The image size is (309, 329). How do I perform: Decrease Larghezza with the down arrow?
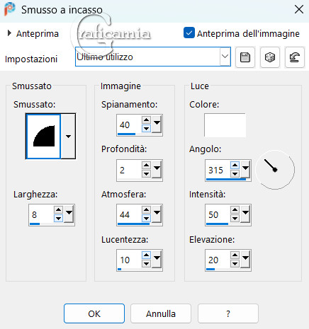click(x=58, y=219)
